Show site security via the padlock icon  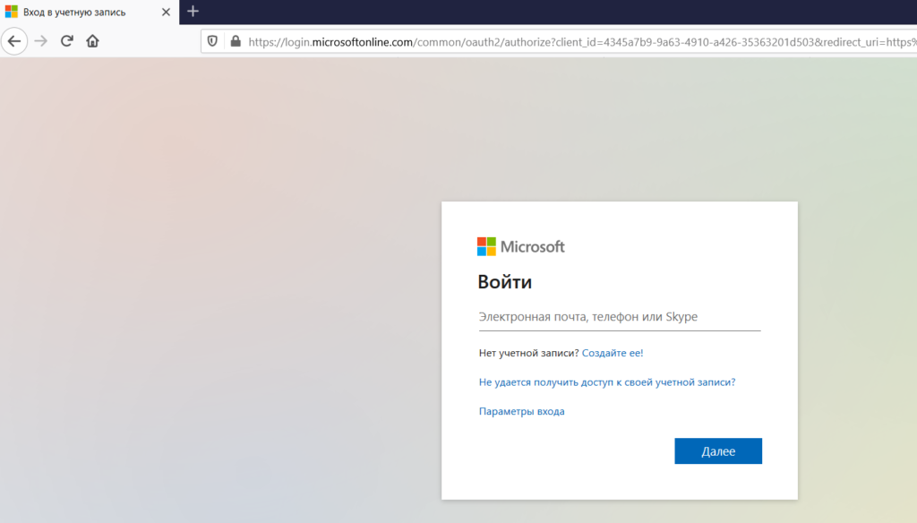point(236,41)
